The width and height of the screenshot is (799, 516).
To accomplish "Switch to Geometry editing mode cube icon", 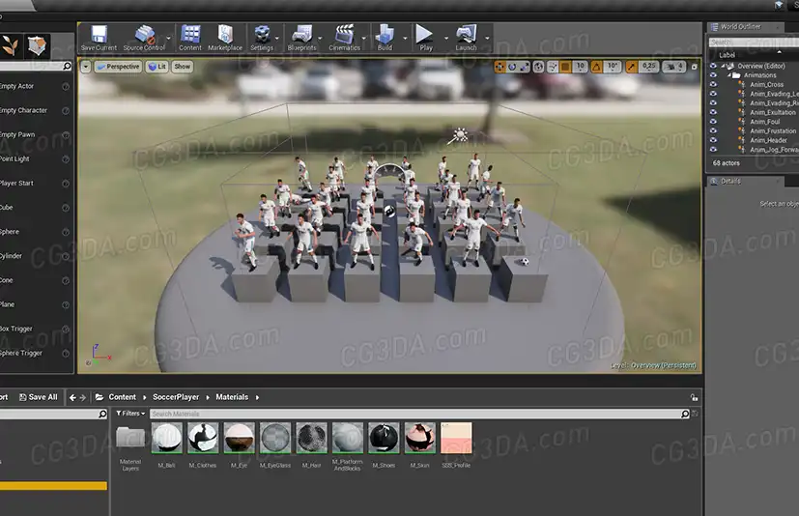I will tap(38, 45).
